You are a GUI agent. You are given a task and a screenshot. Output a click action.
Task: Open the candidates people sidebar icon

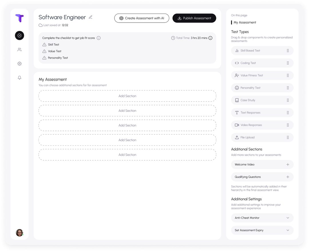pyautogui.click(x=19, y=50)
